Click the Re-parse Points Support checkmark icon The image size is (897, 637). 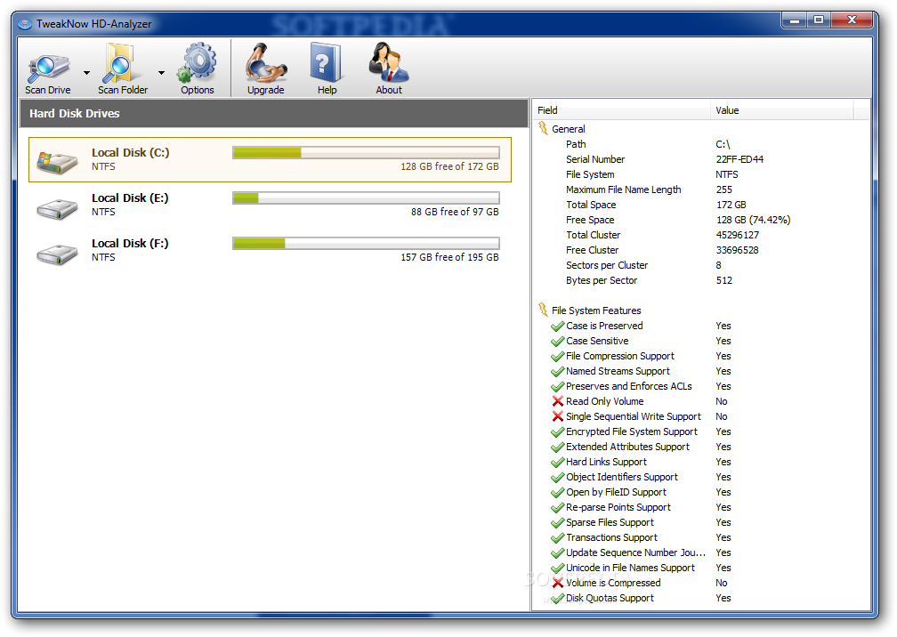[x=557, y=508]
